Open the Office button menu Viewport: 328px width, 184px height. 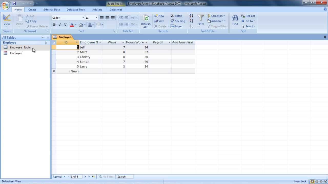(x=5, y=5)
